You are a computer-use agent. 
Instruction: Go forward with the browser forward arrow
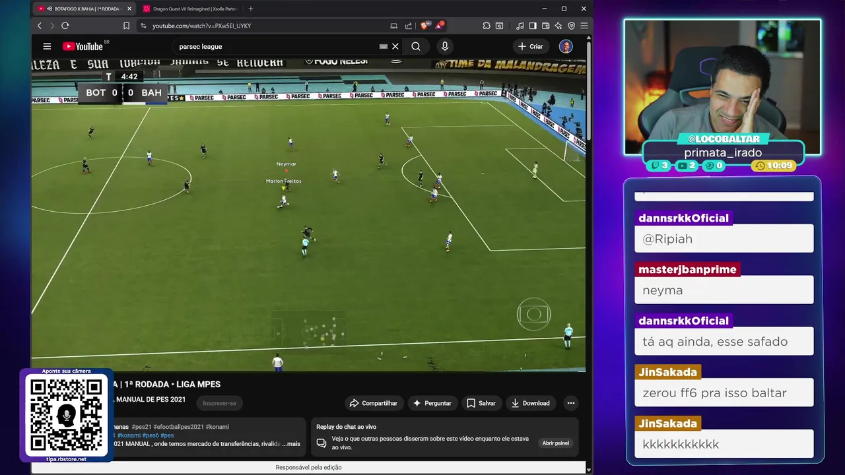click(51, 26)
